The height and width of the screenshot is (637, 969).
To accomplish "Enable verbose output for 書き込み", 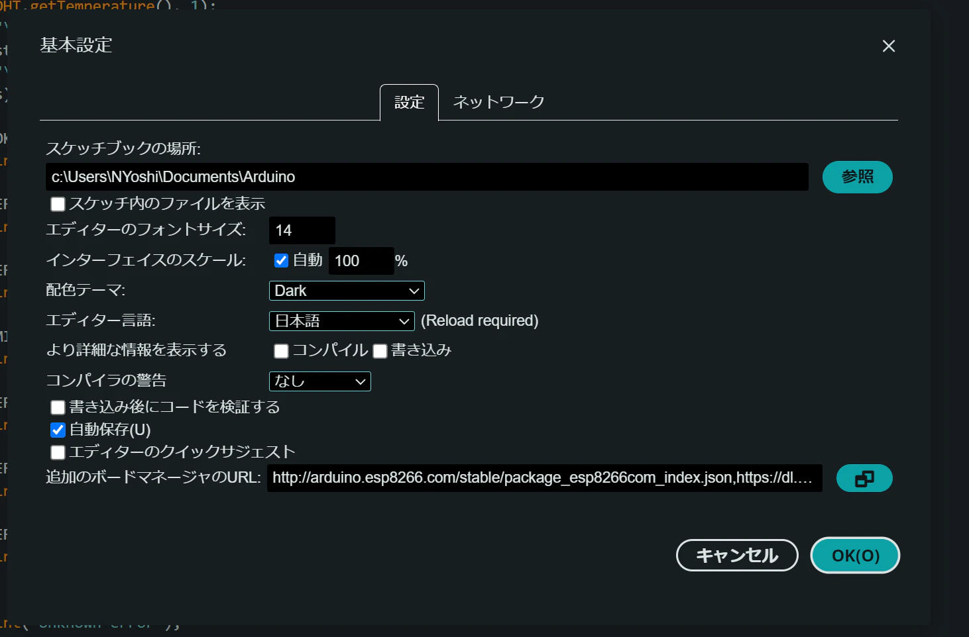I will point(380,351).
